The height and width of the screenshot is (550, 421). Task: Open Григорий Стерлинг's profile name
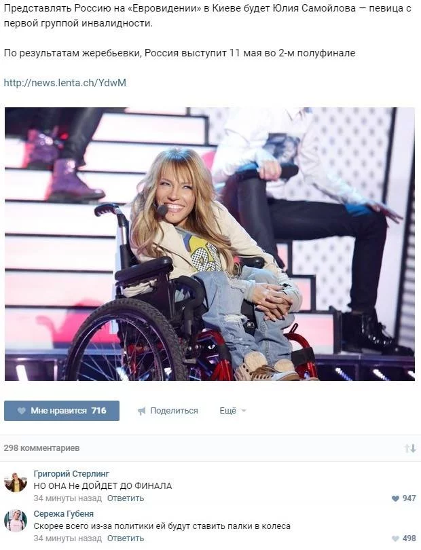click(x=71, y=473)
